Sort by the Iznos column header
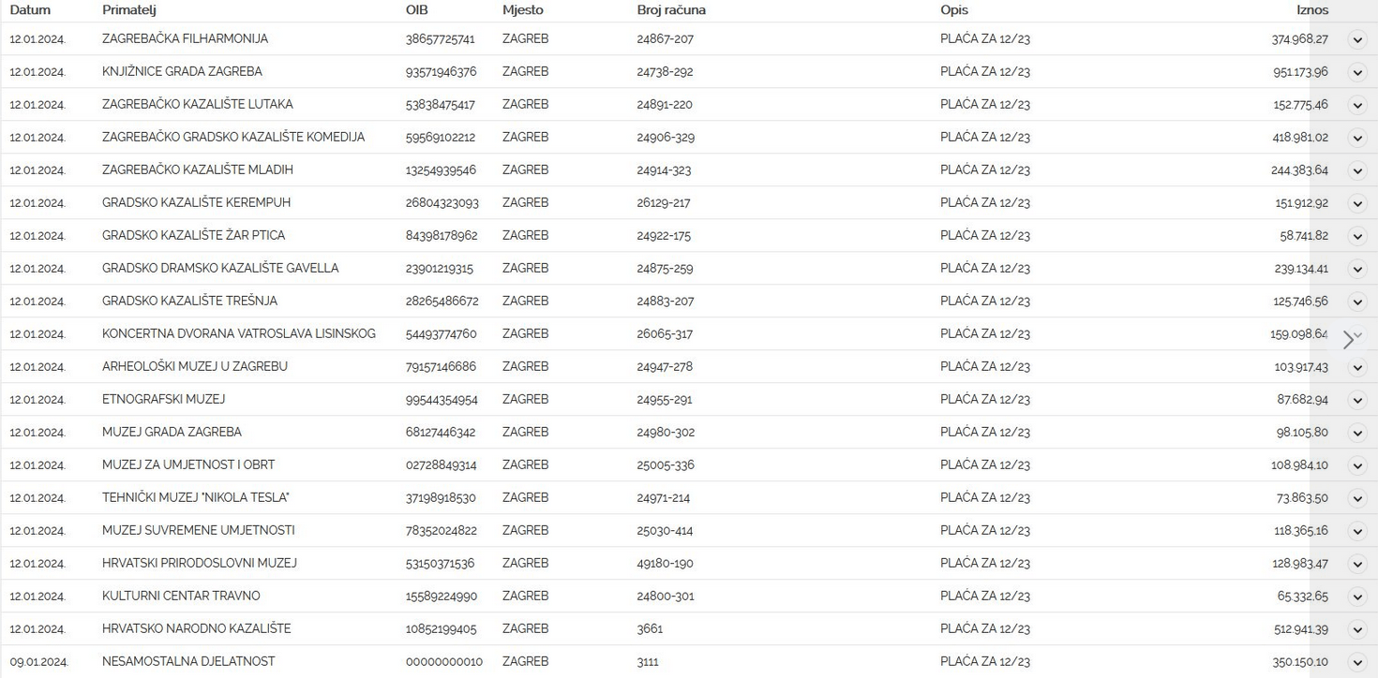 click(x=1311, y=10)
